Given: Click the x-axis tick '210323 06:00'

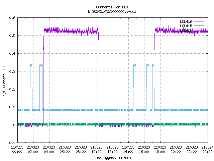Looking at the screenshot, I should (x=65, y=150).
